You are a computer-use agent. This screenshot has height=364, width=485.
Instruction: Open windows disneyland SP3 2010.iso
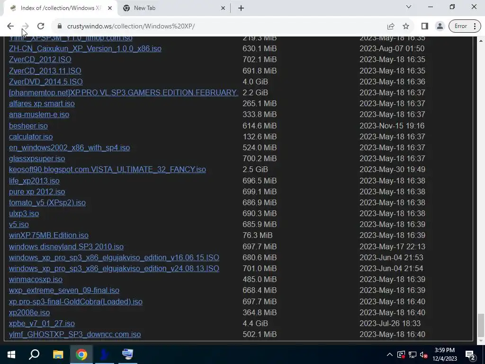tap(66, 246)
